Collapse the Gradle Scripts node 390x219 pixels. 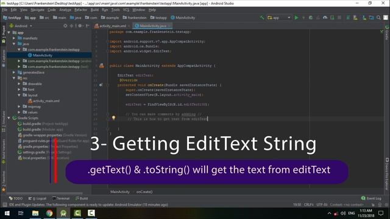click(9, 118)
